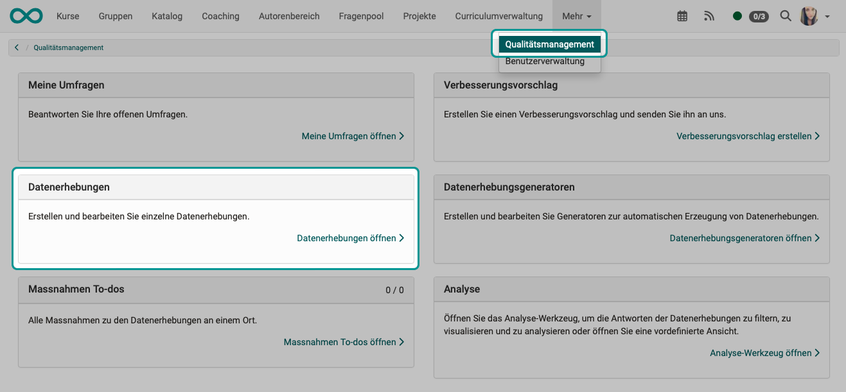This screenshot has width=846, height=392.
Task: Open the Analyse-Werkzeug via its link
Action: 765,352
